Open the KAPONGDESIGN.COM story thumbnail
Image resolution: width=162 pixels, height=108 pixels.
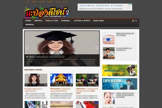coord(62,104)
